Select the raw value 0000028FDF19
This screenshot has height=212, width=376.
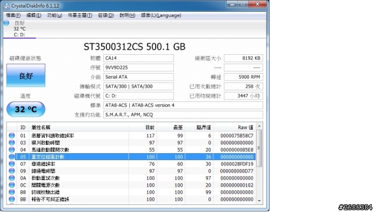pos(237,164)
